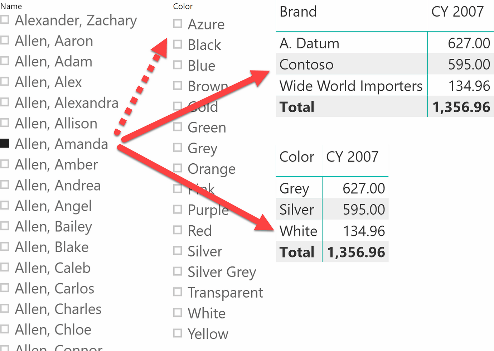
Task: Check the Azure color checkbox
Action: (178, 24)
